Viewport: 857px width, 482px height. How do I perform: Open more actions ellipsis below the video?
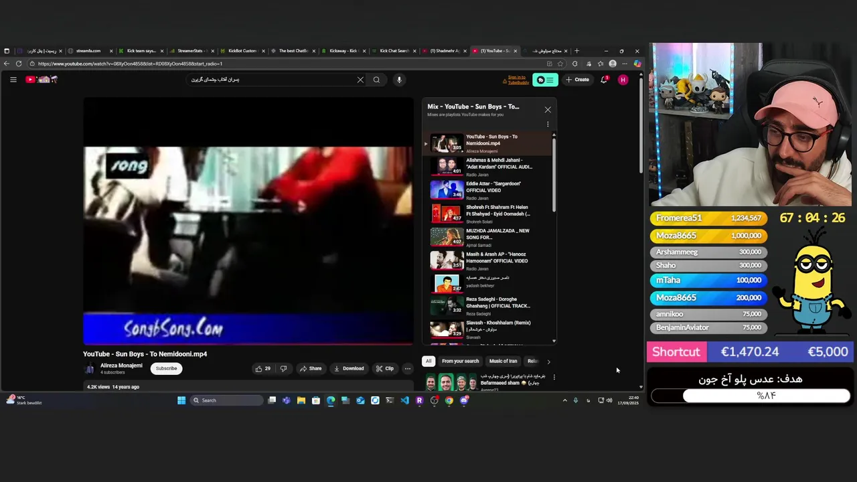pyautogui.click(x=407, y=368)
